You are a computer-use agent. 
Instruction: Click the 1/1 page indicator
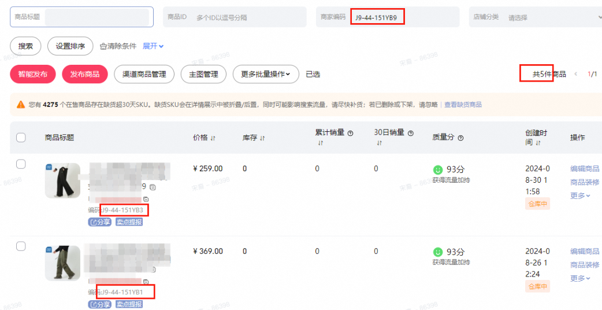(592, 74)
